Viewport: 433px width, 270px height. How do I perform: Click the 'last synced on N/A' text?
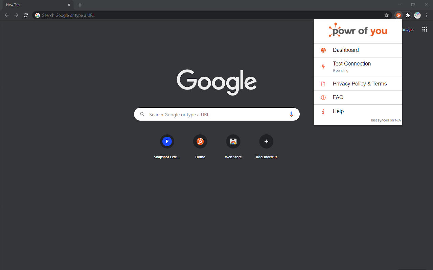[x=386, y=120]
